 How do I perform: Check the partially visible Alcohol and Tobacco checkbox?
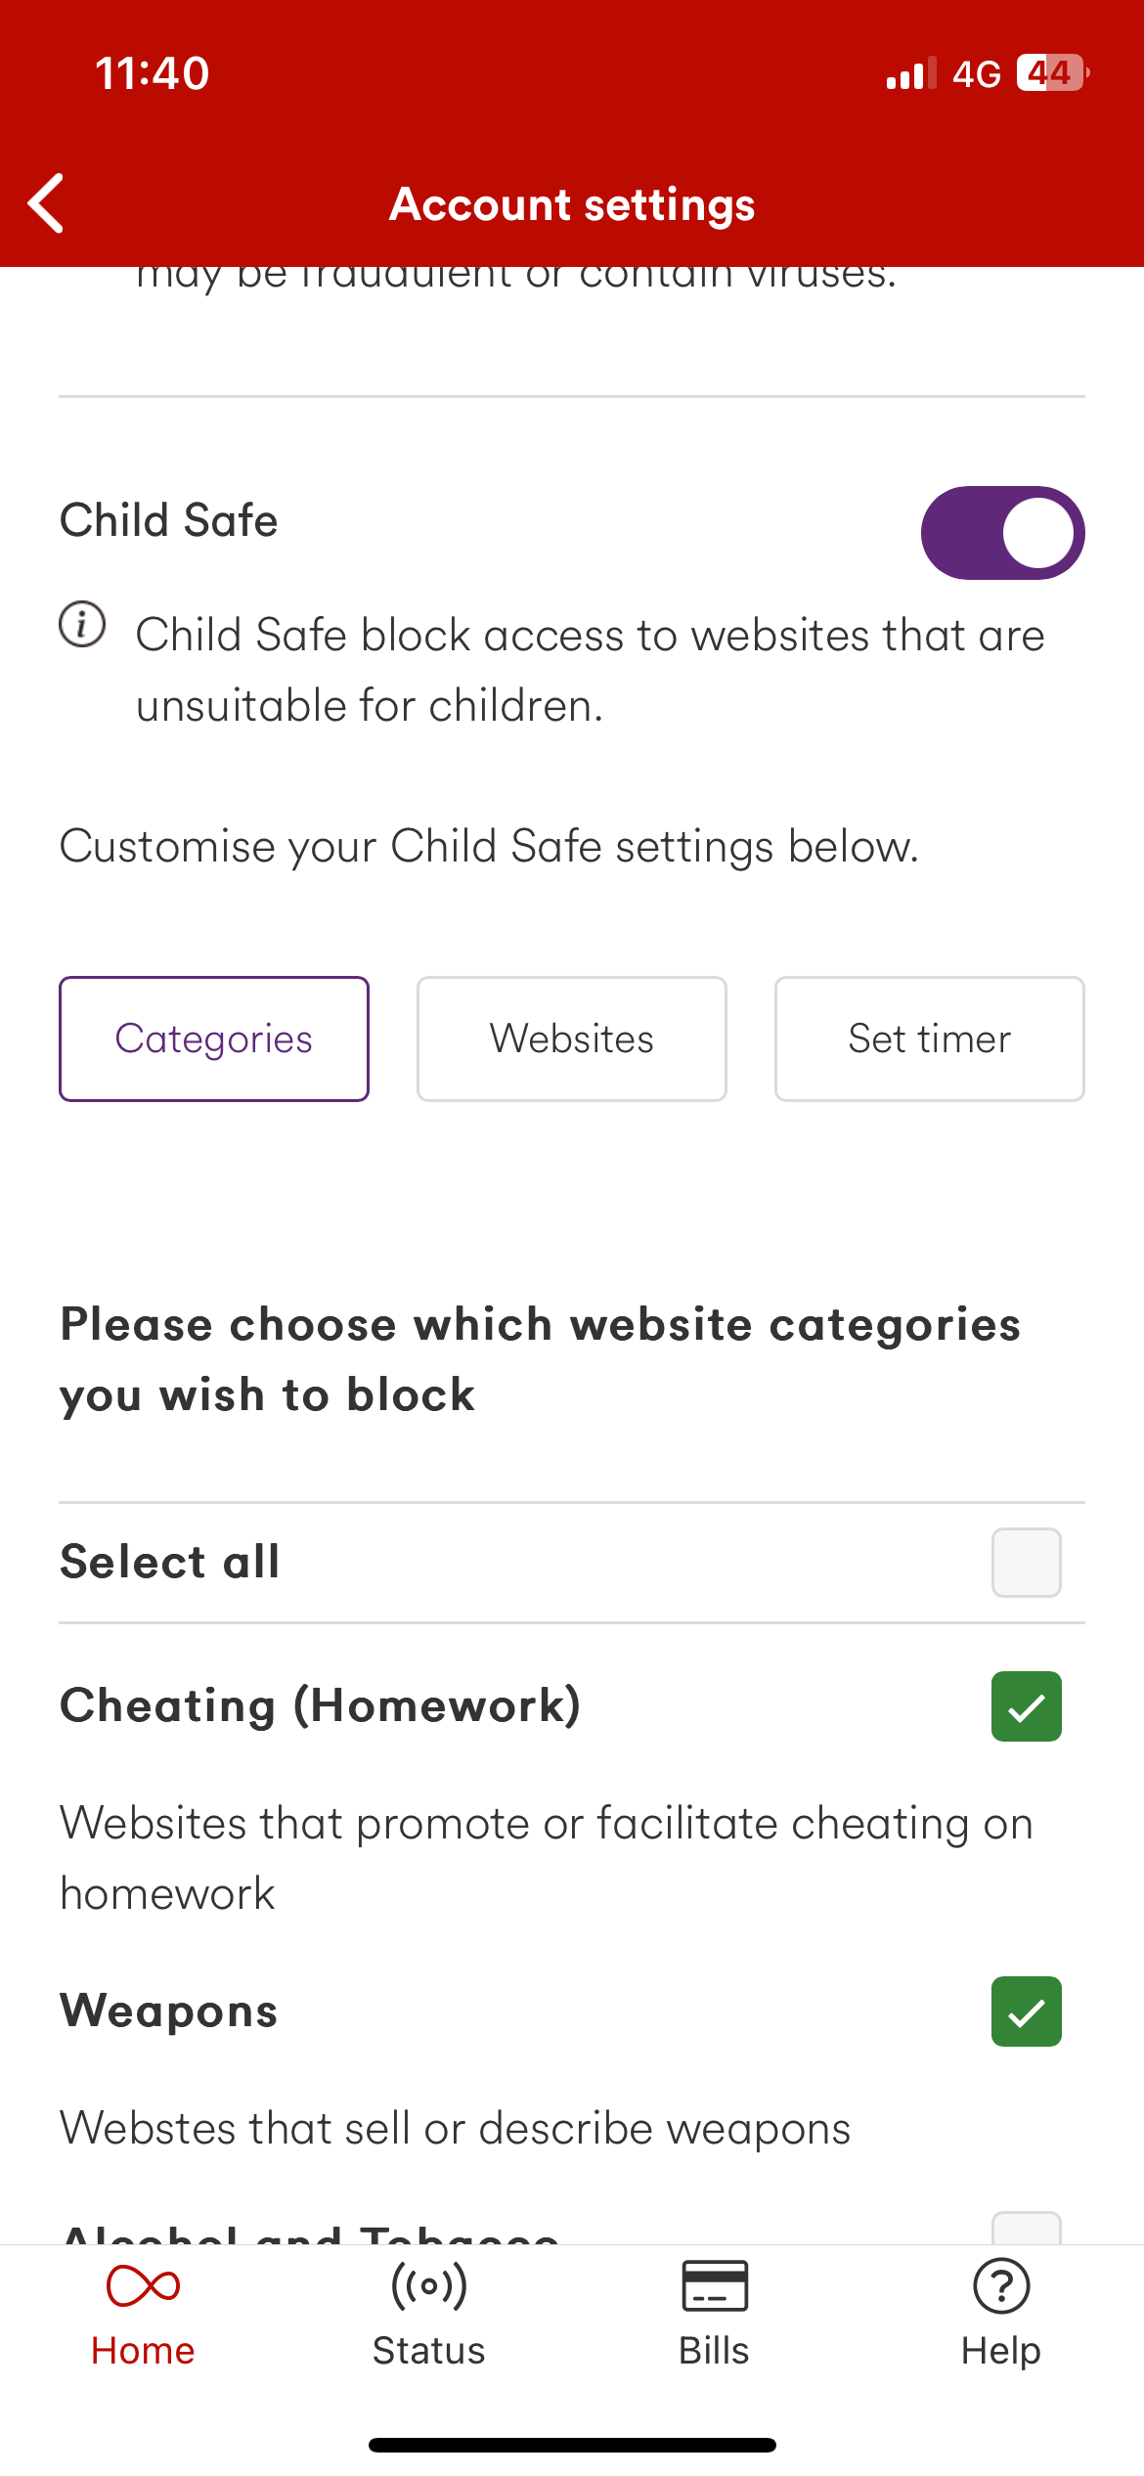click(1027, 2228)
